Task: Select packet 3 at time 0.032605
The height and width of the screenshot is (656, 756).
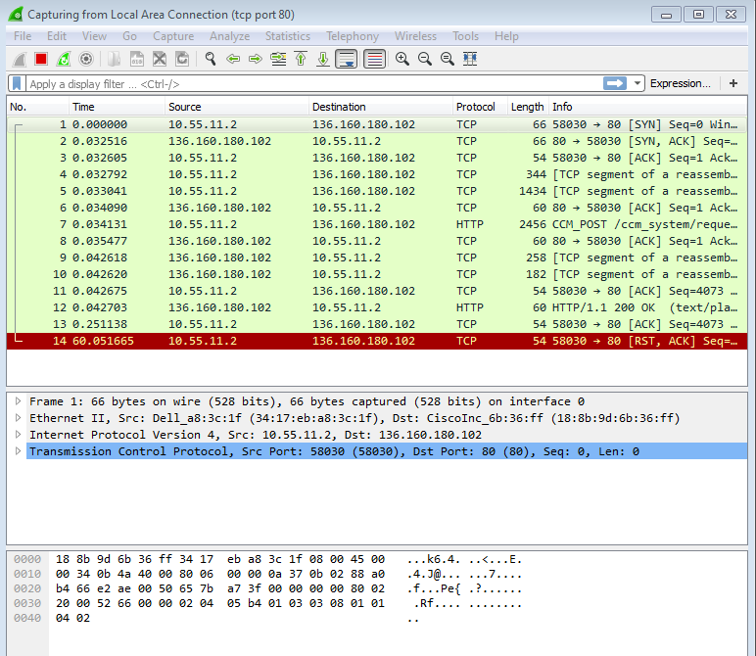Action: tap(377, 158)
